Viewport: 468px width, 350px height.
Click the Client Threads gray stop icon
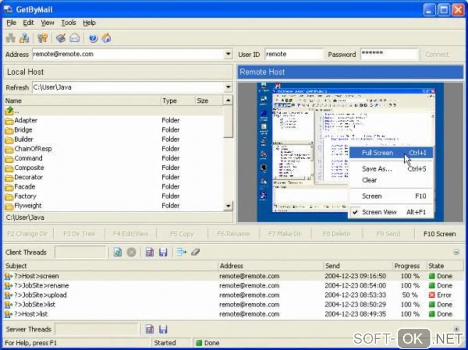point(131,252)
